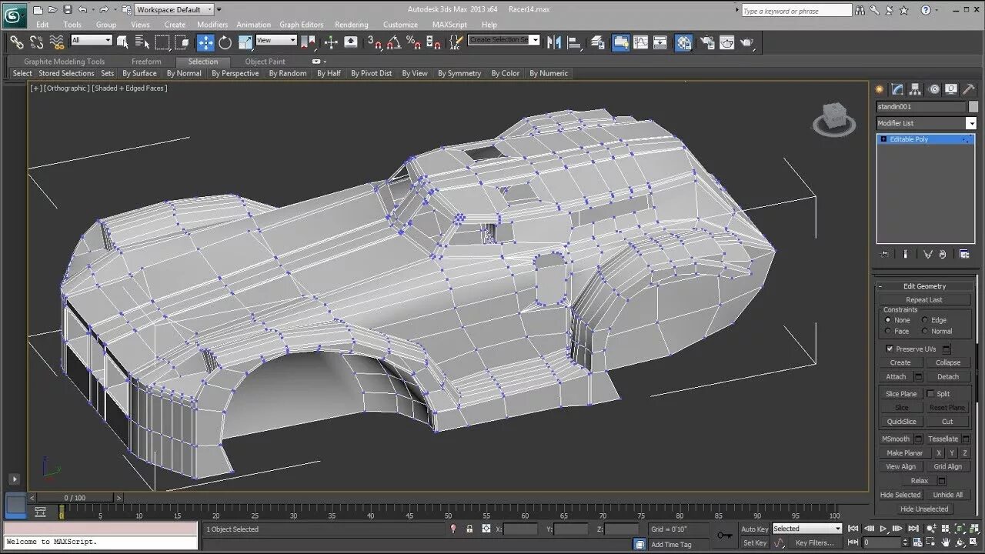The height and width of the screenshot is (554, 985).
Task: Open the Rendering menu
Action: coord(351,25)
